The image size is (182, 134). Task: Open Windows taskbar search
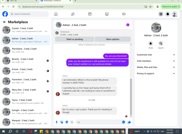pos(10,131)
